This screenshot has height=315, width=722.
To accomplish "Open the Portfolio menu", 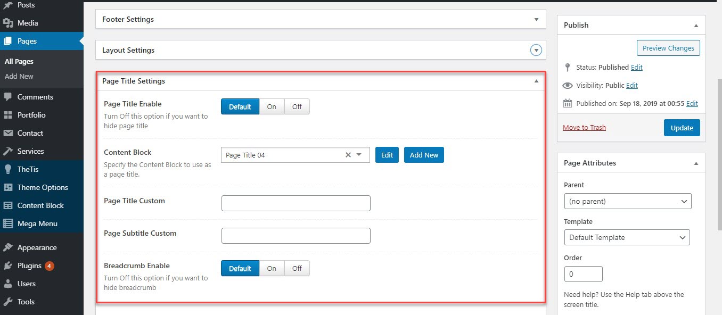I will [x=42, y=115].
